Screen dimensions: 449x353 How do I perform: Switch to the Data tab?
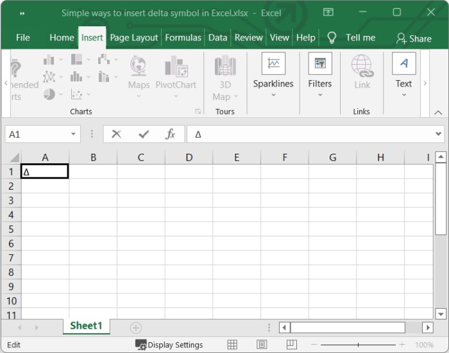point(217,38)
